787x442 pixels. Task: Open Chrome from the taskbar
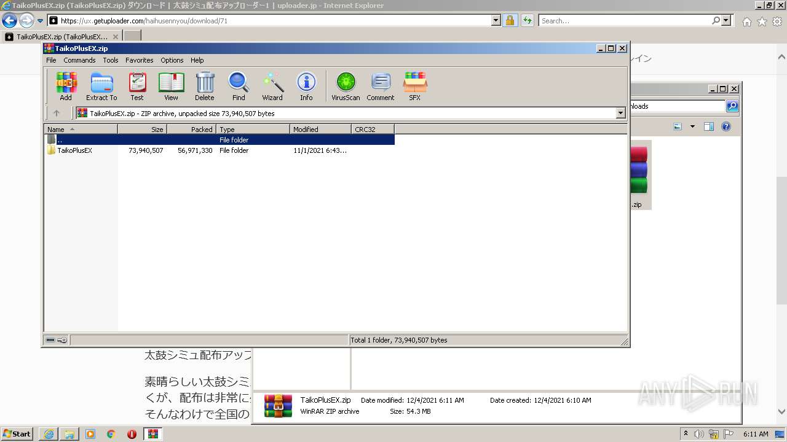111,434
